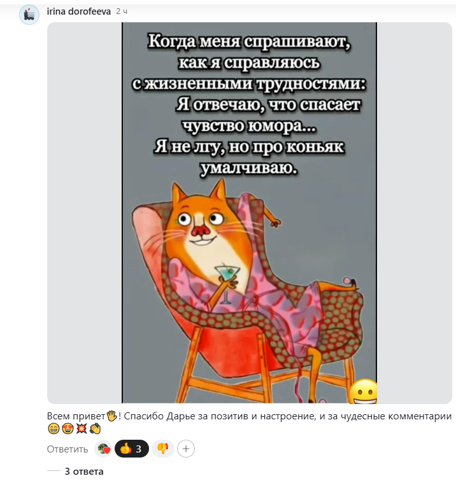Open irina dorofeeva's profile avatar

pyautogui.click(x=29, y=15)
